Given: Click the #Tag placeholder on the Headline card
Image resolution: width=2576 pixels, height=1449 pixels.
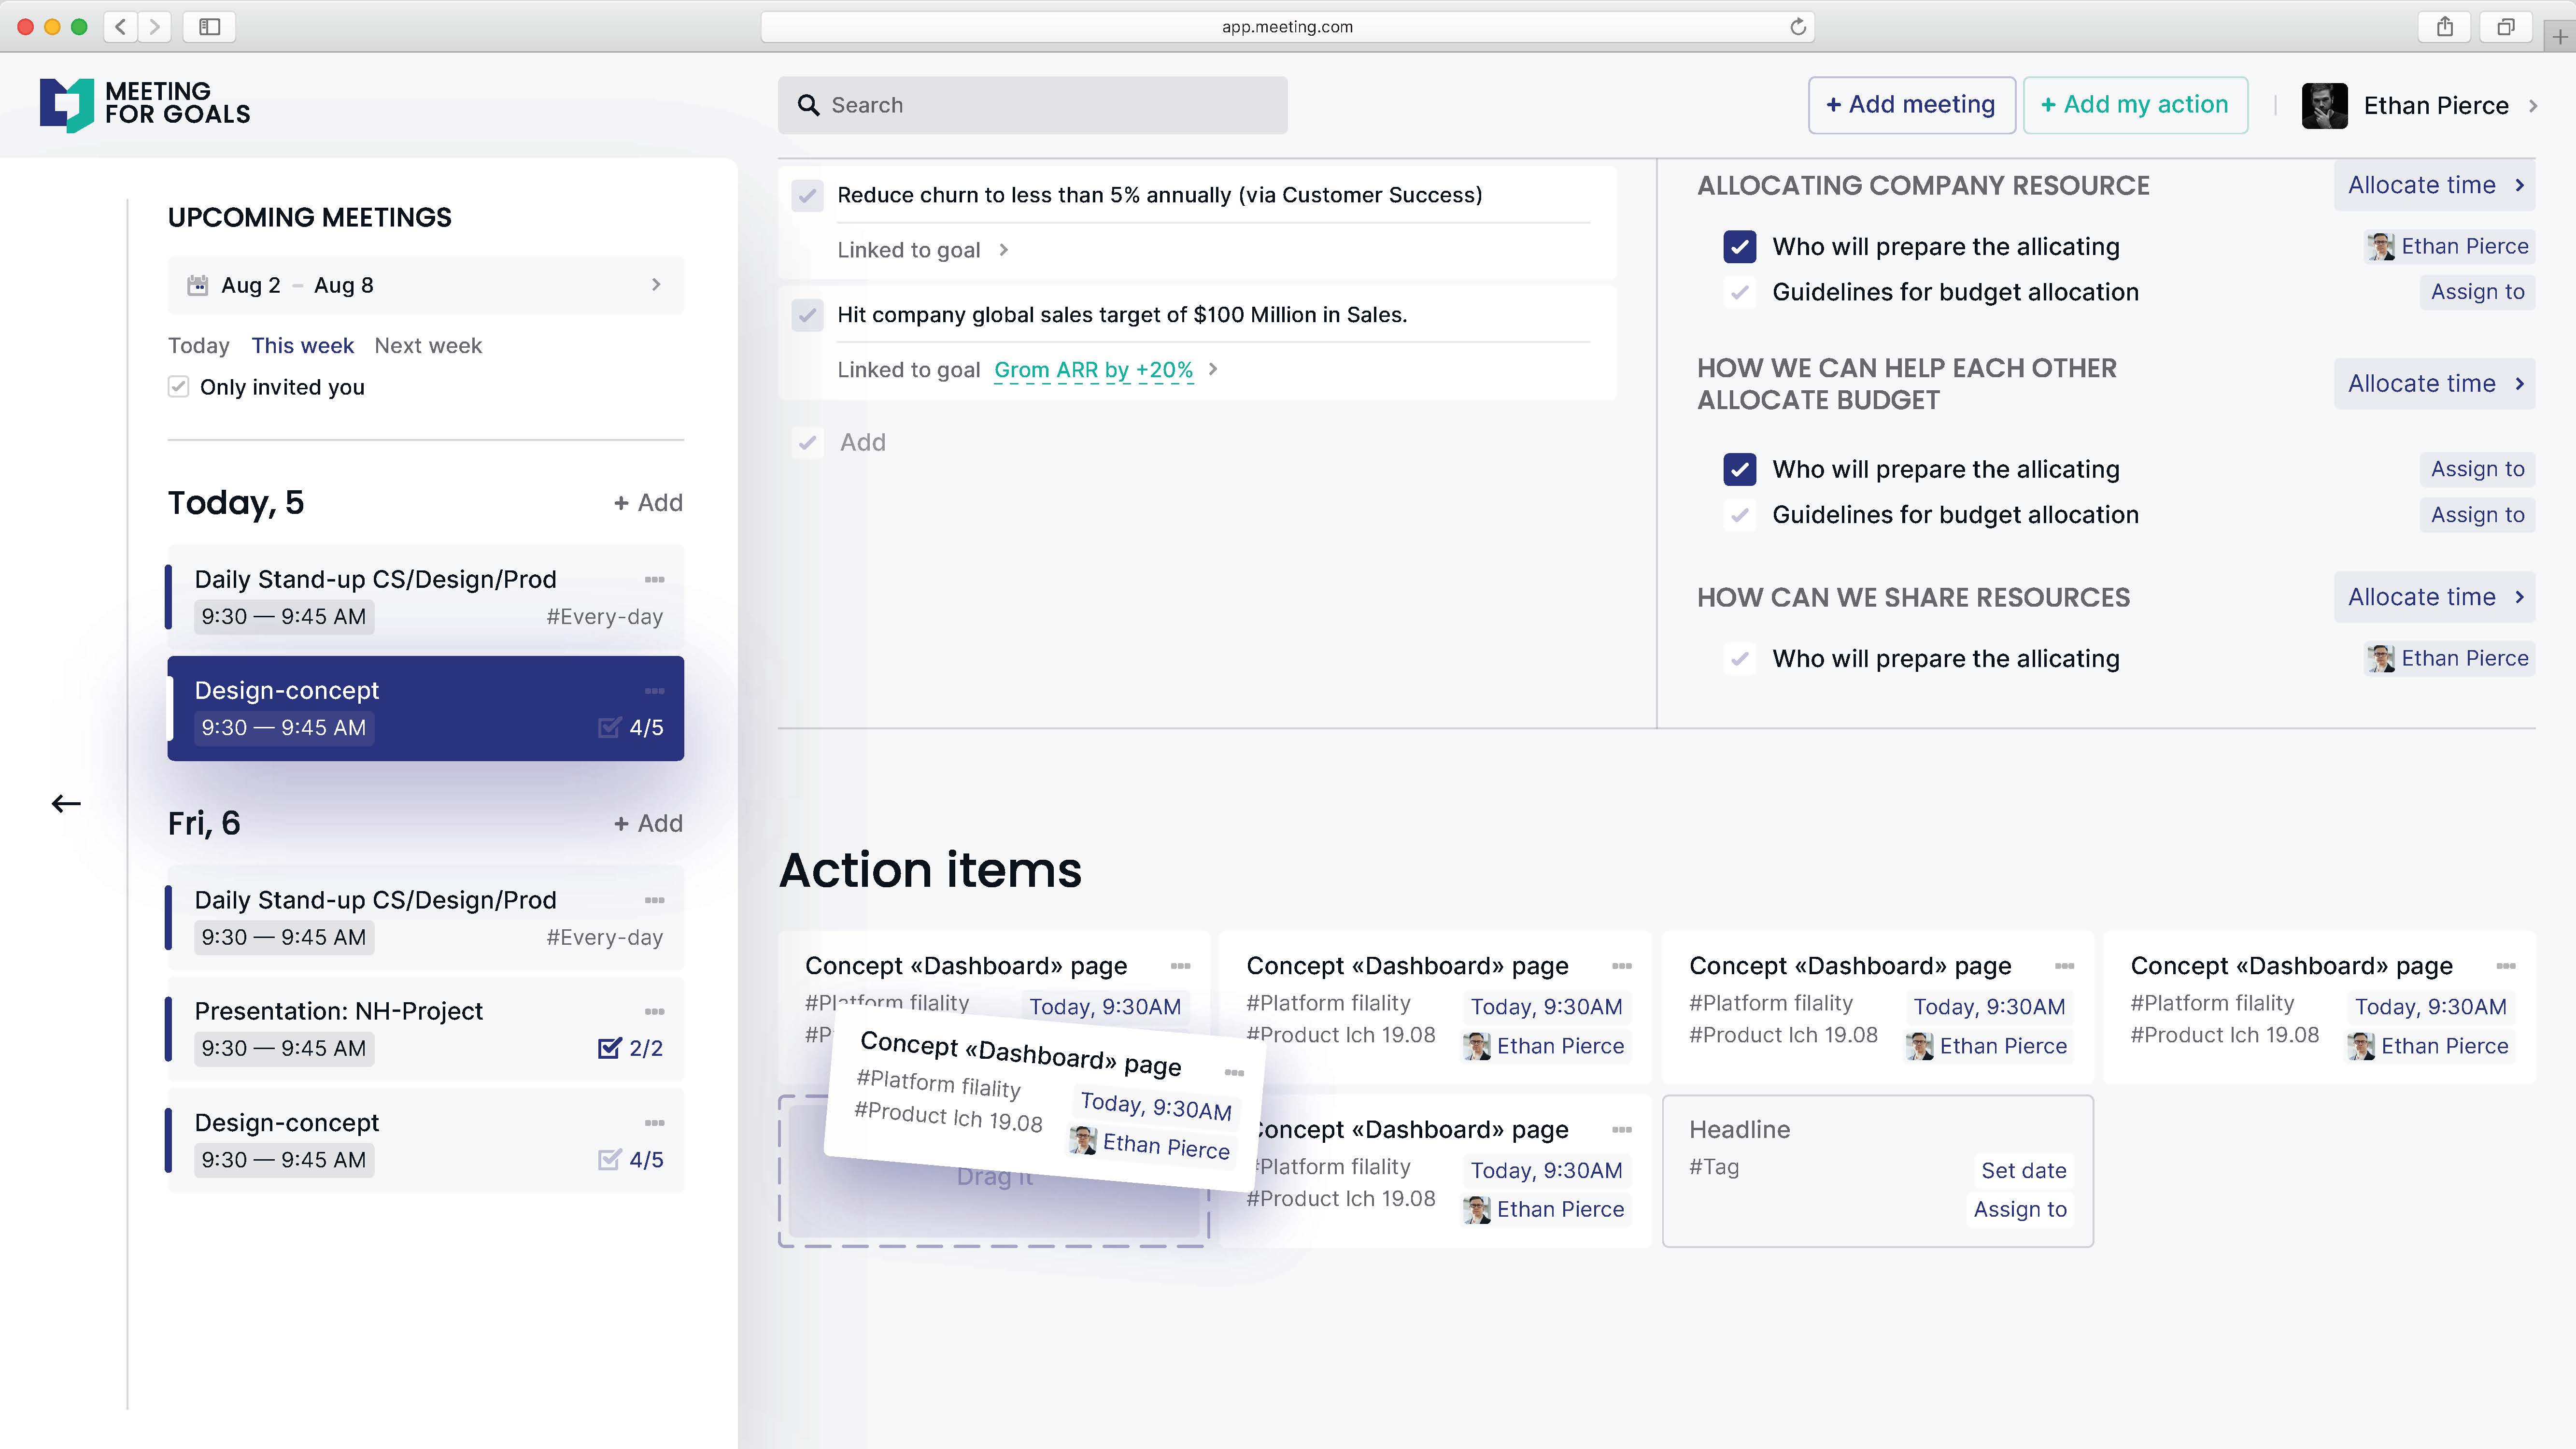Looking at the screenshot, I should tap(1714, 1167).
